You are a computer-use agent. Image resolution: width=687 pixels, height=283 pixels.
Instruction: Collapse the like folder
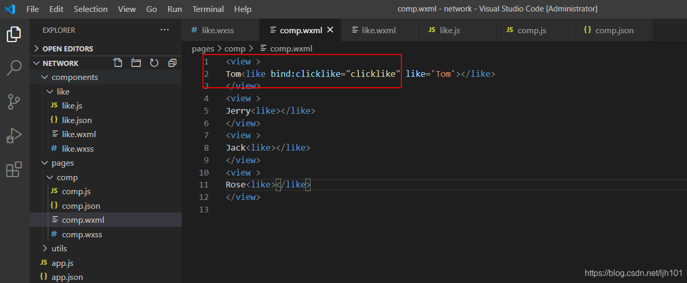coord(105,91)
